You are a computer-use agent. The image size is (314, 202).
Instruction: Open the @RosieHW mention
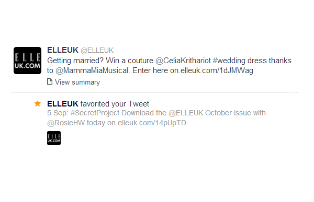[66, 123]
